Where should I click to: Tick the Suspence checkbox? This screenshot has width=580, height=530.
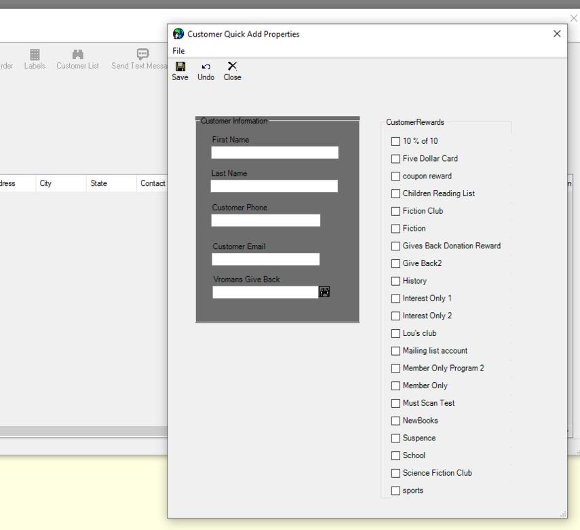395,438
